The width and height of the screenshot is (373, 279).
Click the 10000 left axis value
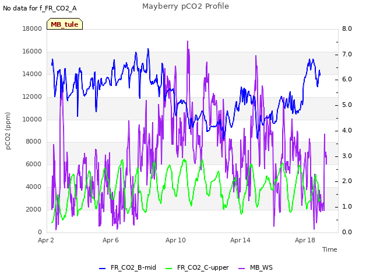(x=32, y=119)
